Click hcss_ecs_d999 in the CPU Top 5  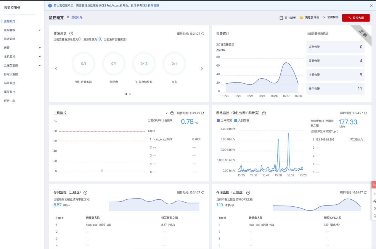coord(162,139)
